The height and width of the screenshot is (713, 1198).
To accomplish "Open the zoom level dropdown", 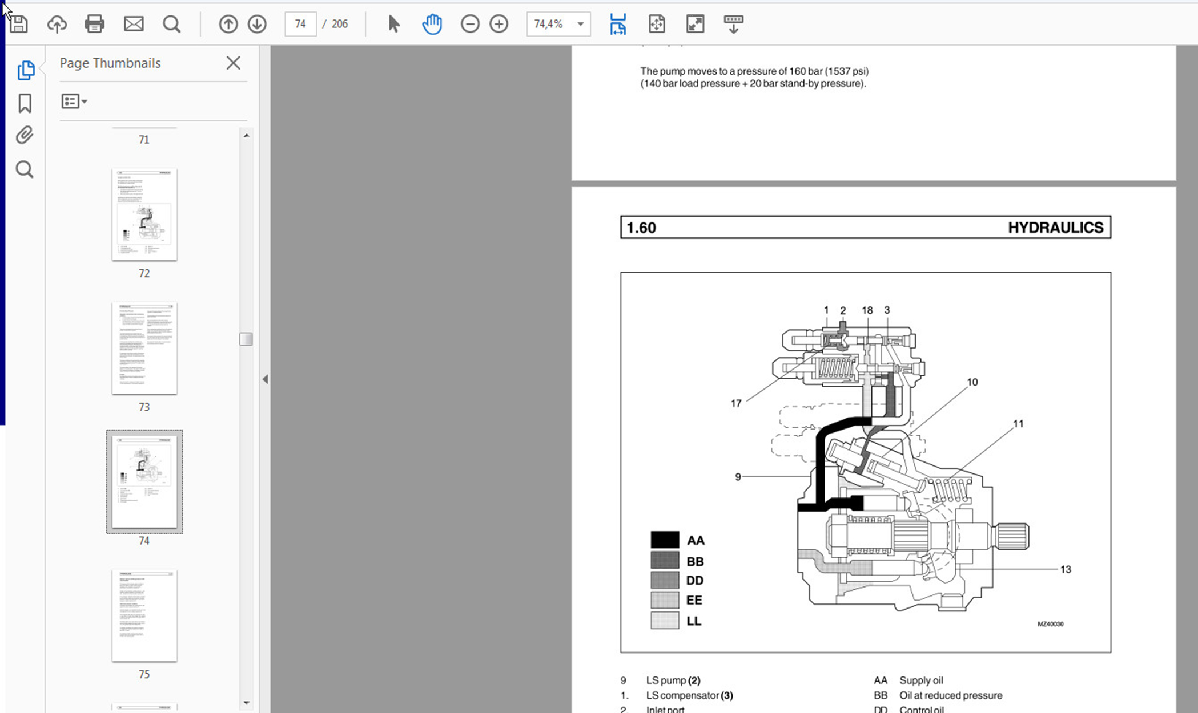I will click(580, 24).
